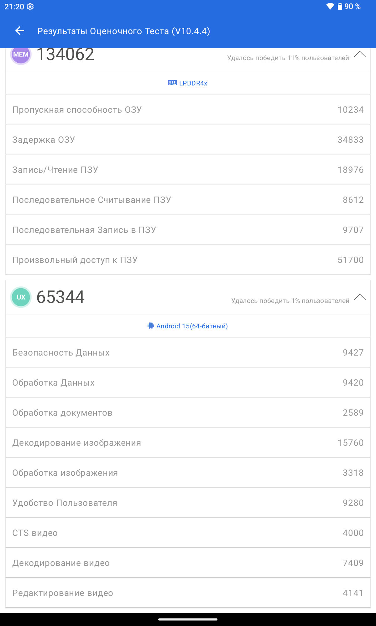Collapse the UX score section
376x626 pixels.
[x=360, y=297]
